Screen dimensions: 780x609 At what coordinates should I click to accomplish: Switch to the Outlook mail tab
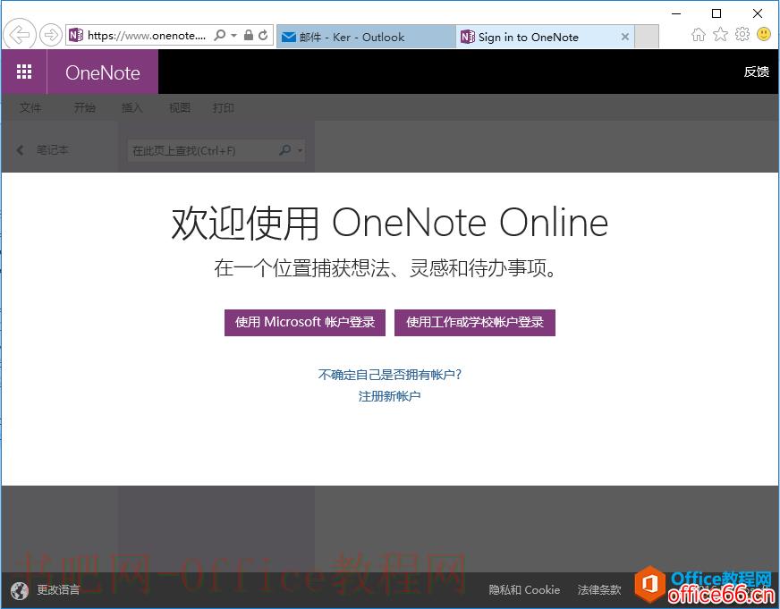click(x=366, y=37)
